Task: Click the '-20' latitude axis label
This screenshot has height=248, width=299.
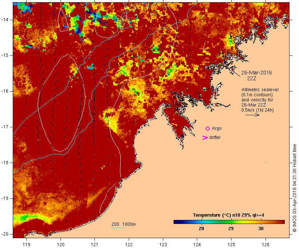Action: [4, 234]
